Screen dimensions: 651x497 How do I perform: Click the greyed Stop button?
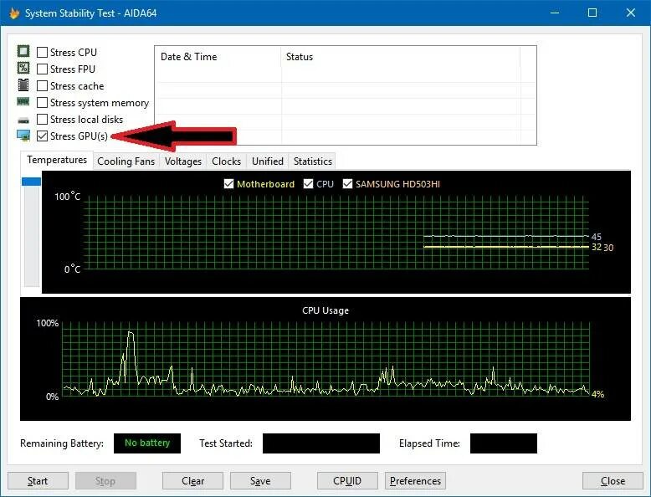(x=105, y=481)
